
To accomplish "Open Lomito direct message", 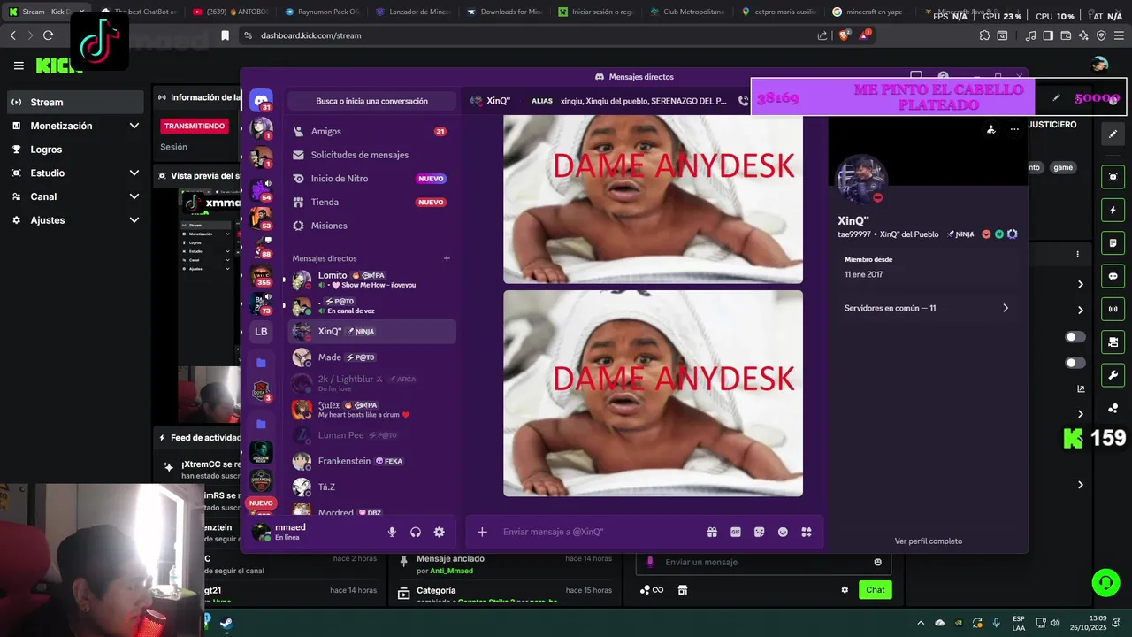I will pyautogui.click(x=371, y=280).
